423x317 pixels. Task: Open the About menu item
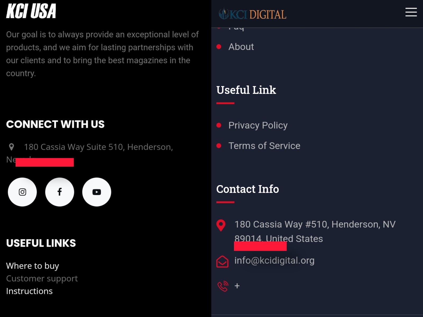(241, 47)
